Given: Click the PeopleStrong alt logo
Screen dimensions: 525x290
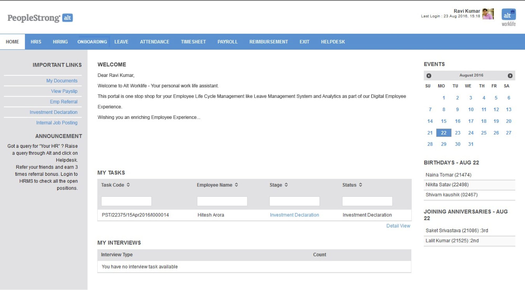Looking at the screenshot, I should 40,18.
